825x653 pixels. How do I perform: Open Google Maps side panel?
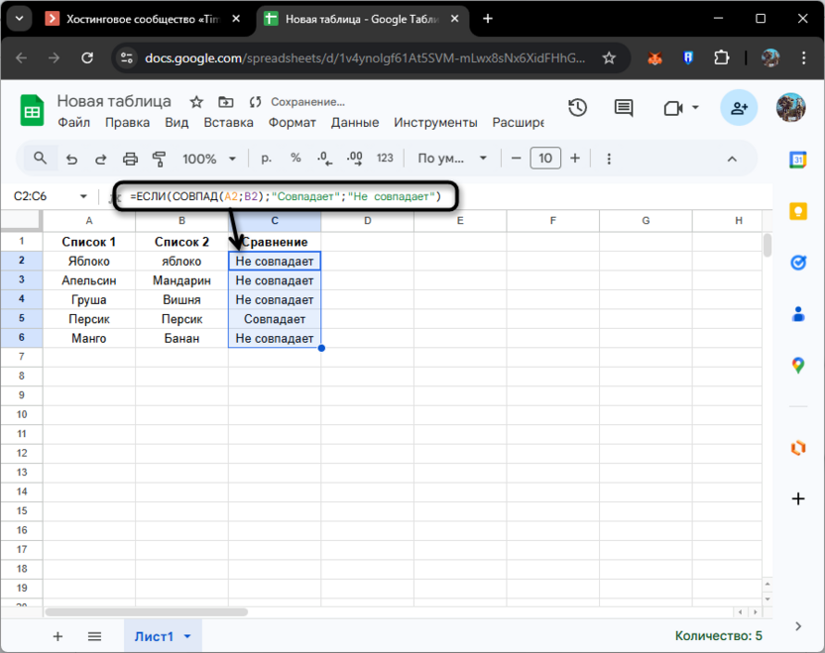[798, 366]
